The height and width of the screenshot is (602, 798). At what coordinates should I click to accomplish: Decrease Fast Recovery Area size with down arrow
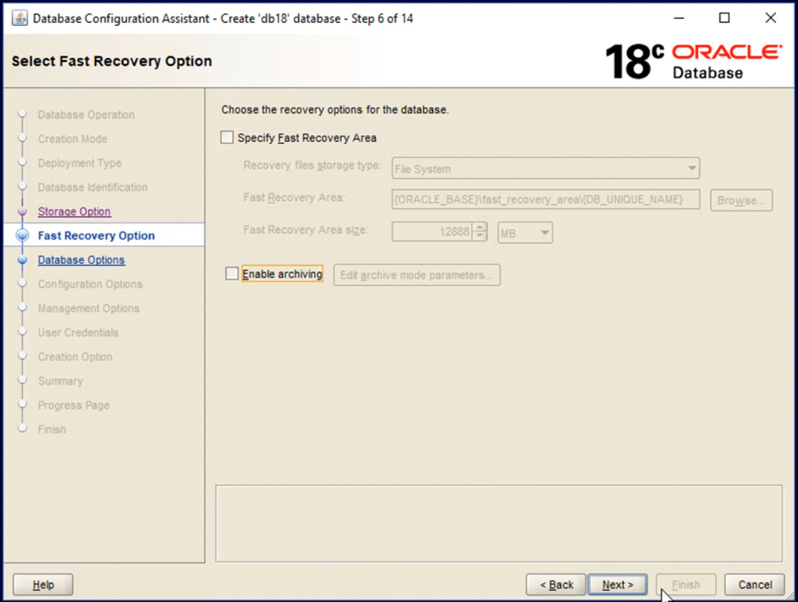(x=481, y=237)
